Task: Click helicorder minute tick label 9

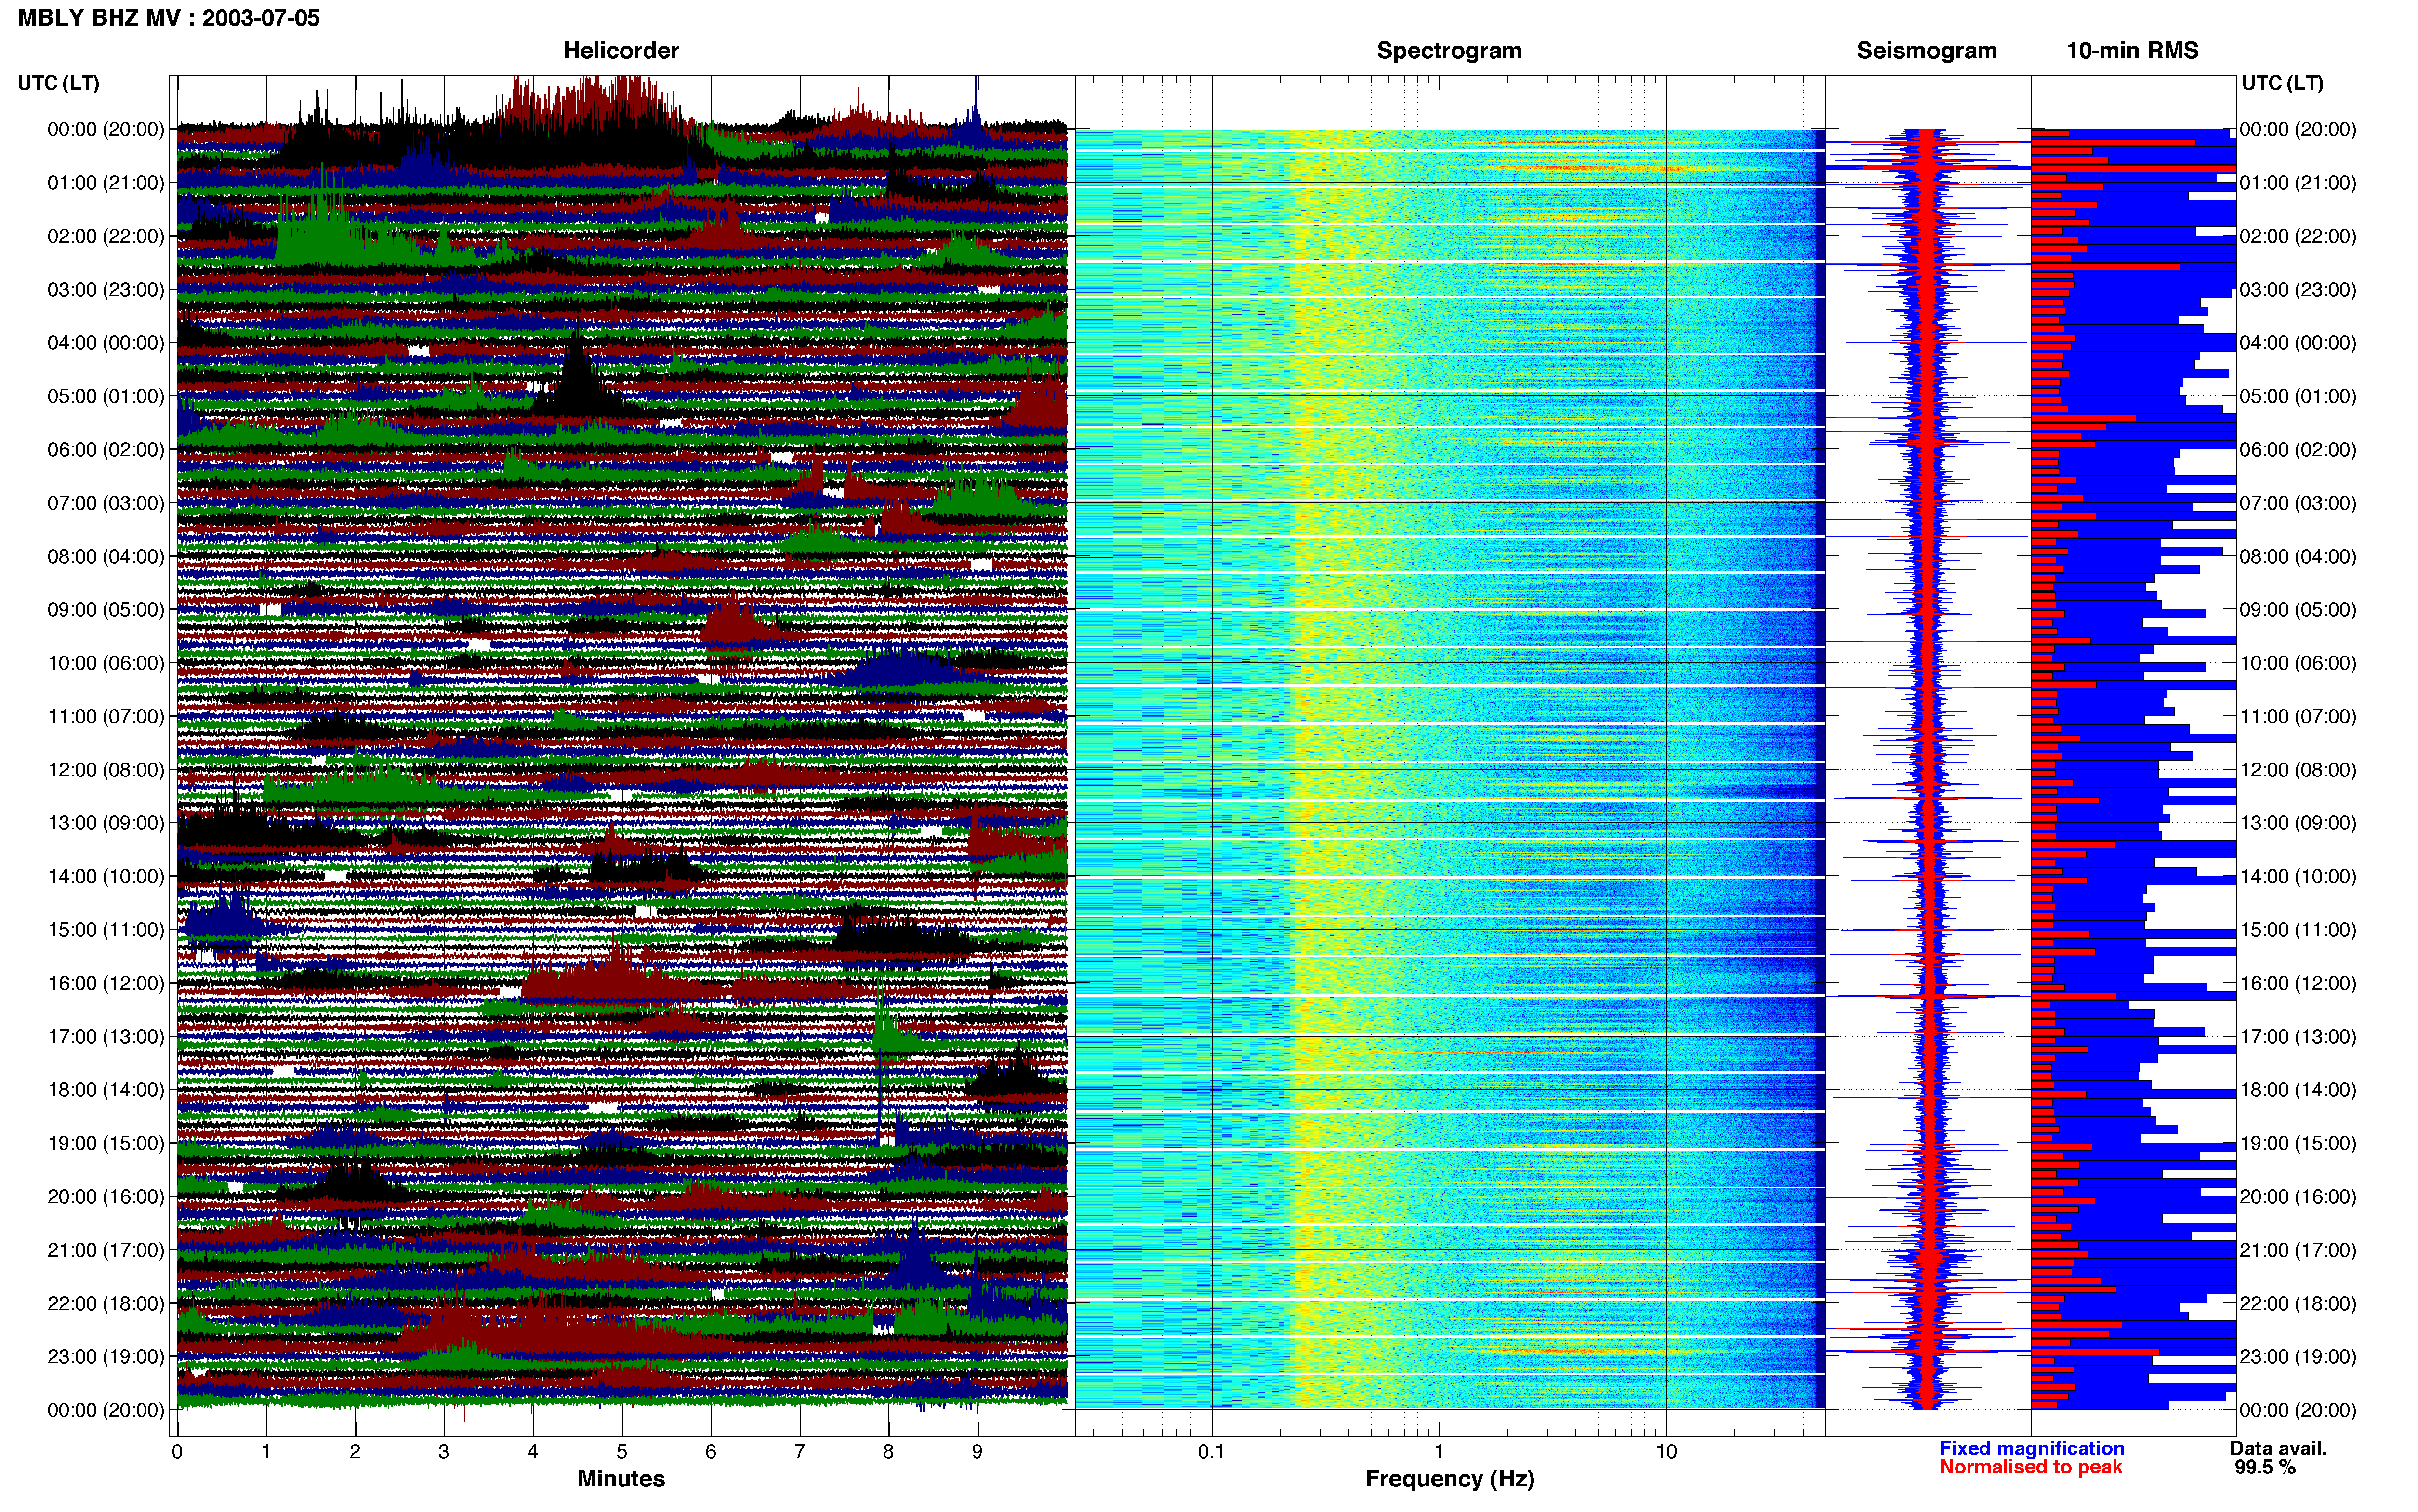Action: pos(977,1451)
